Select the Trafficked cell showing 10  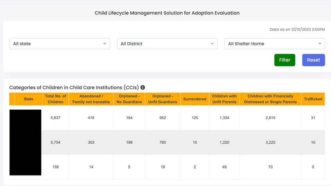pos(313,142)
